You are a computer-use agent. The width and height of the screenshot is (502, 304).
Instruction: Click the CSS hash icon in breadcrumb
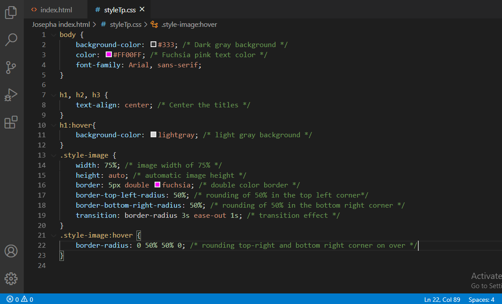tap(103, 24)
